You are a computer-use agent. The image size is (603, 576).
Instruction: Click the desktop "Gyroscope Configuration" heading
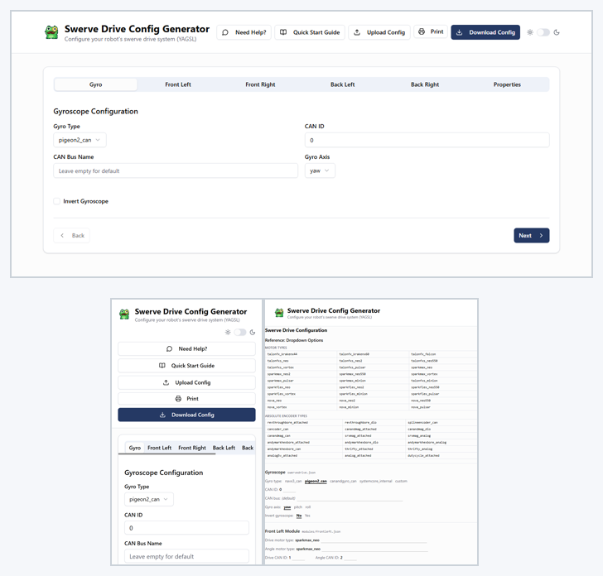96,112
